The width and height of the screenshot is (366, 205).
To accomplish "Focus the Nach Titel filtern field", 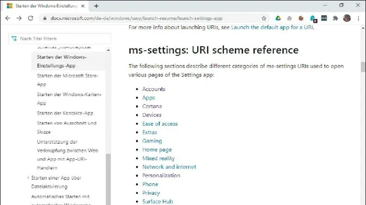I will [60, 38].
